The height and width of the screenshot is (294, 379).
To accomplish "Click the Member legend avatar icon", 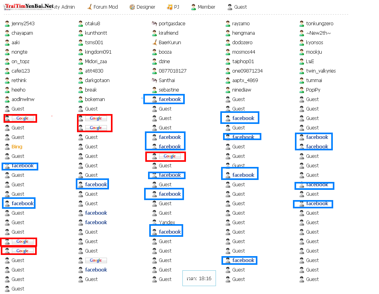I will tap(193, 7).
